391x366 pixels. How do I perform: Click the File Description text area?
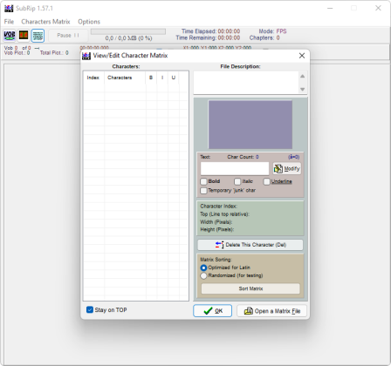point(246,83)
